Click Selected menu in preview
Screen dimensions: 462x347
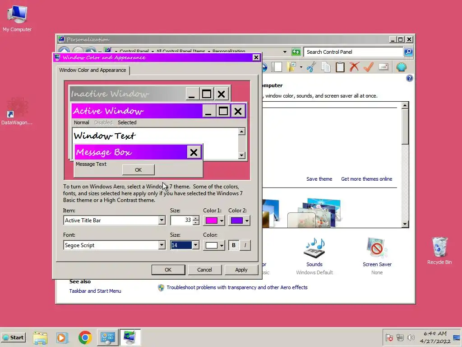tap(127, 122)
